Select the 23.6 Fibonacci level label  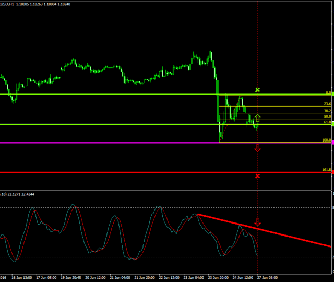click(x=328, y=104)
